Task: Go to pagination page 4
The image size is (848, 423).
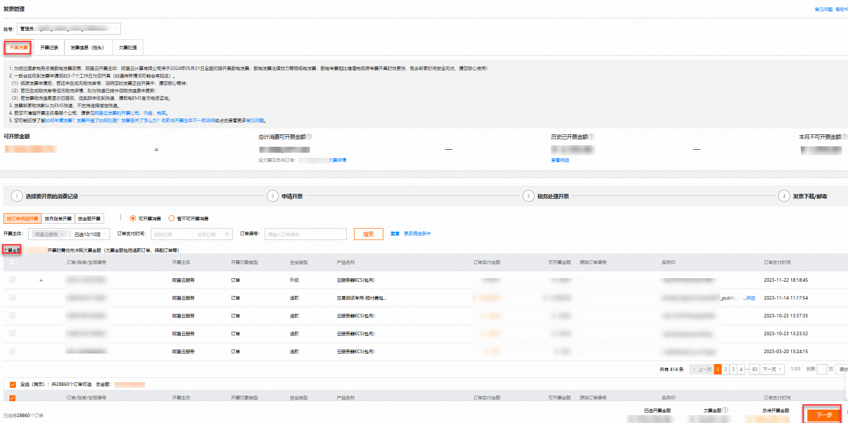Action: pos(741,369)
